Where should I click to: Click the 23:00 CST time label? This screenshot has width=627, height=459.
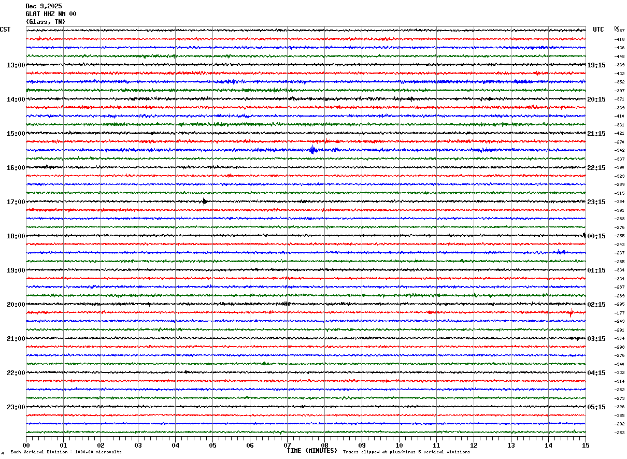(x=16, y=407)
